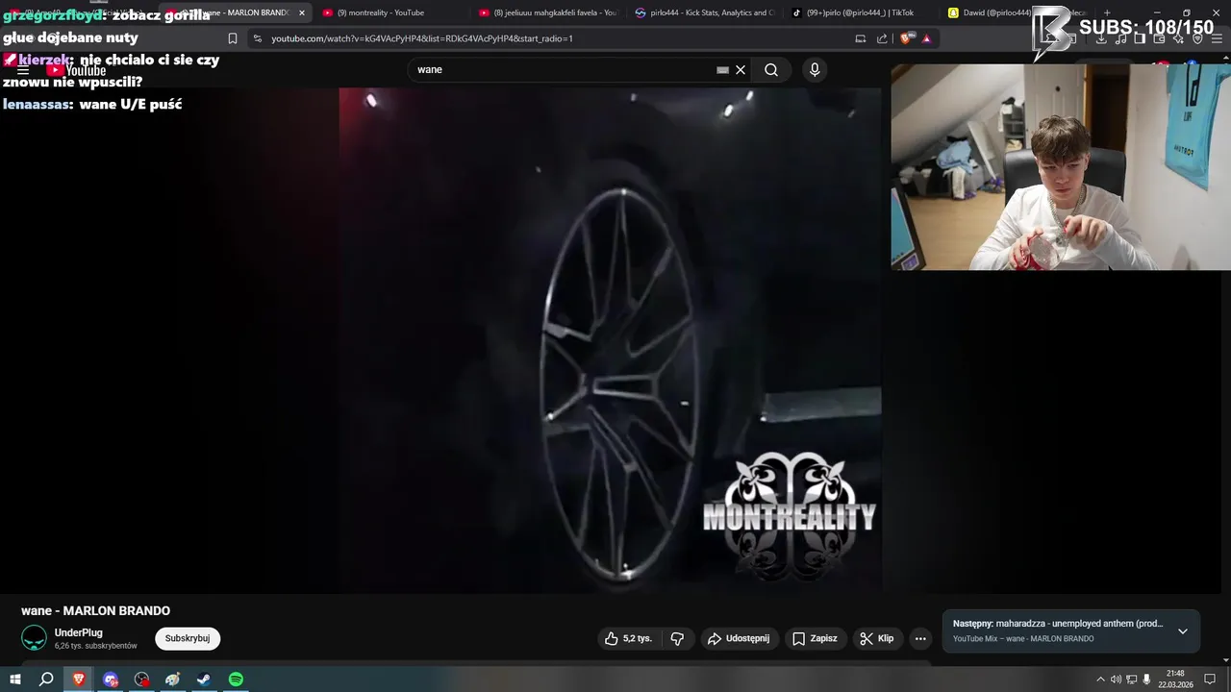
Task: Open the Windows Start menu
Action: [x=15, y=680]
